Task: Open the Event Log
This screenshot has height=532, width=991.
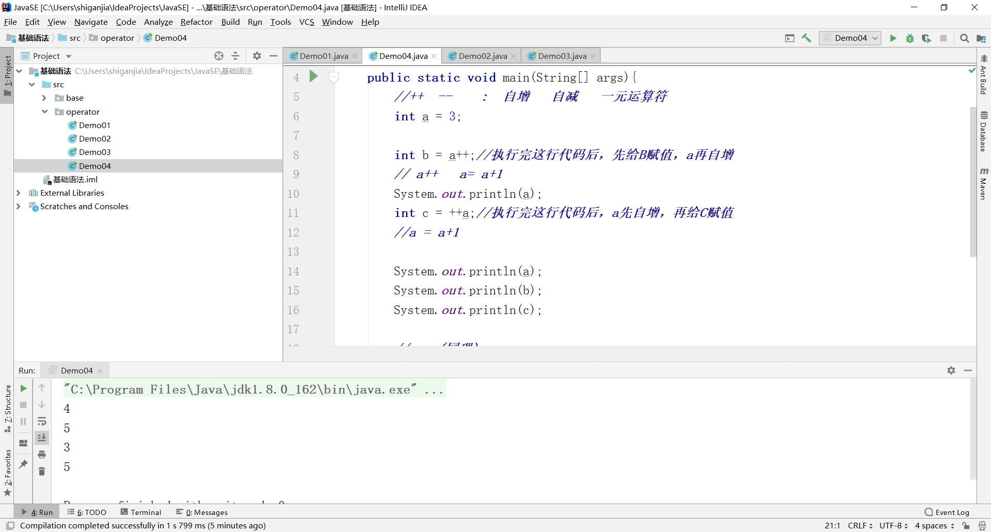Action: pyautogui.click(x=947, y=512)
